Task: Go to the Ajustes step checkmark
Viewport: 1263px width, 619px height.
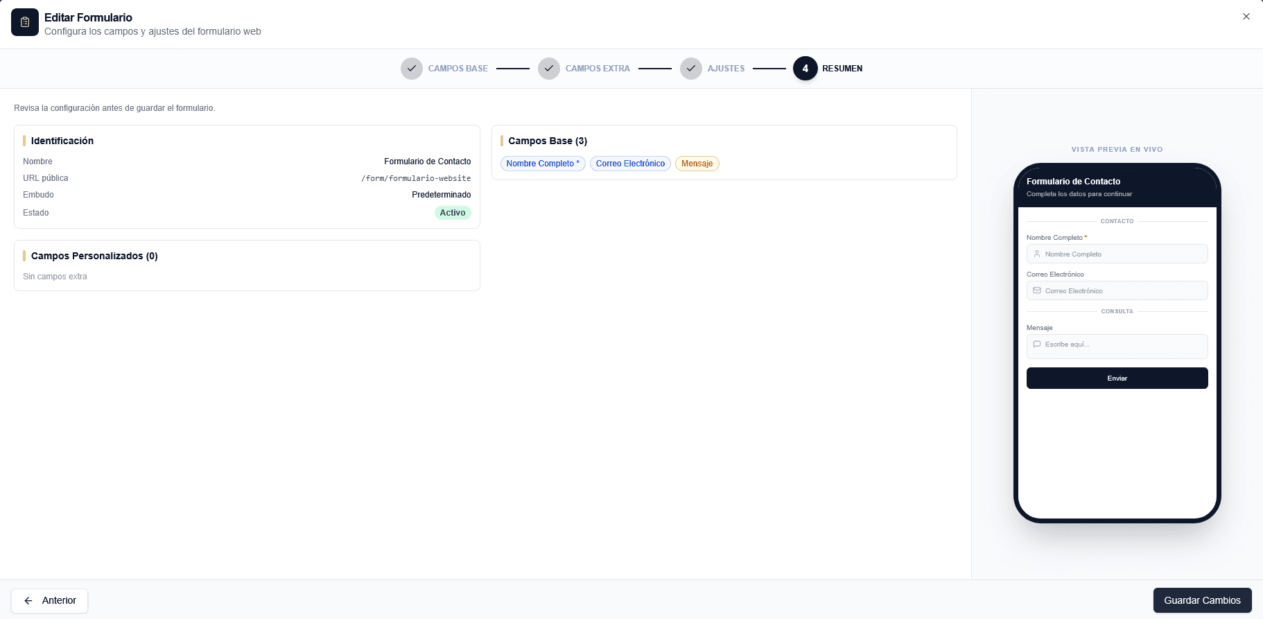Action: [x=691, y=69]
